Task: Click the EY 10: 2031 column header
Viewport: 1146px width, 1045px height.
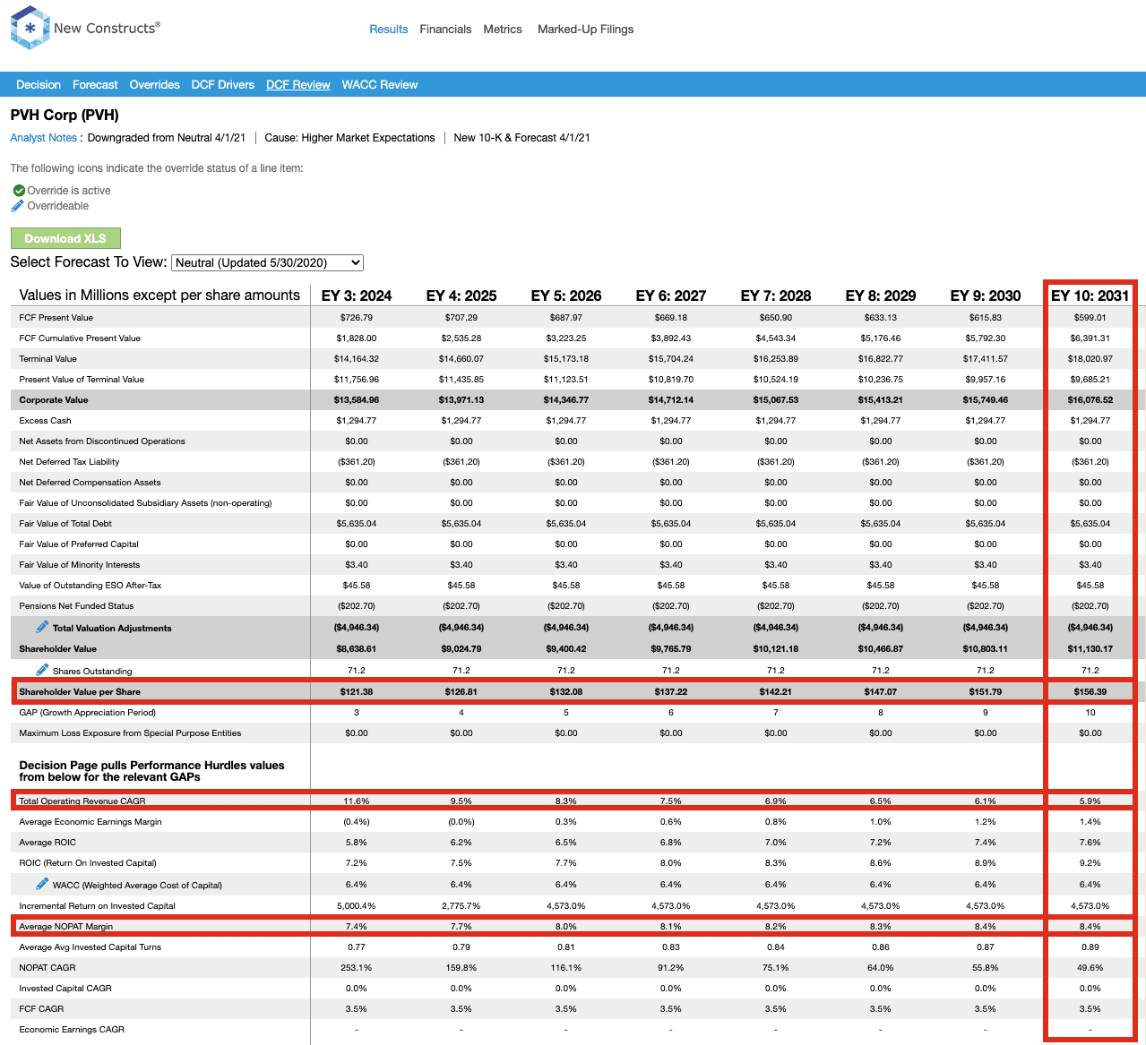Action: coord(1090,296)
